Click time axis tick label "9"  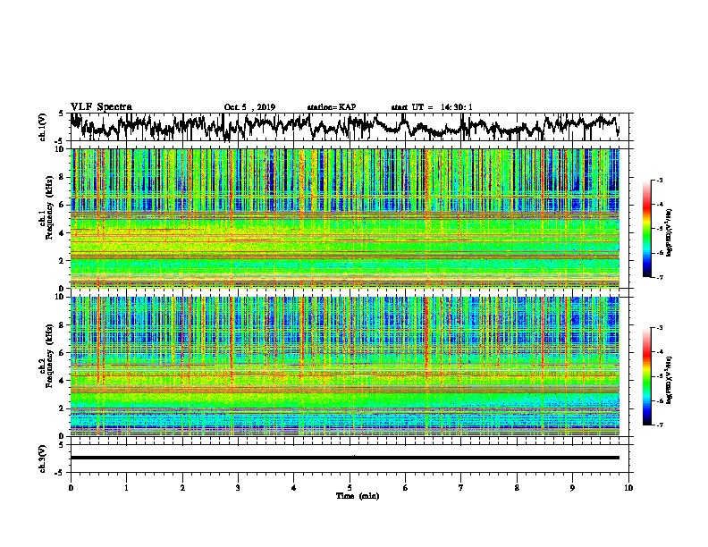[572, 487]
